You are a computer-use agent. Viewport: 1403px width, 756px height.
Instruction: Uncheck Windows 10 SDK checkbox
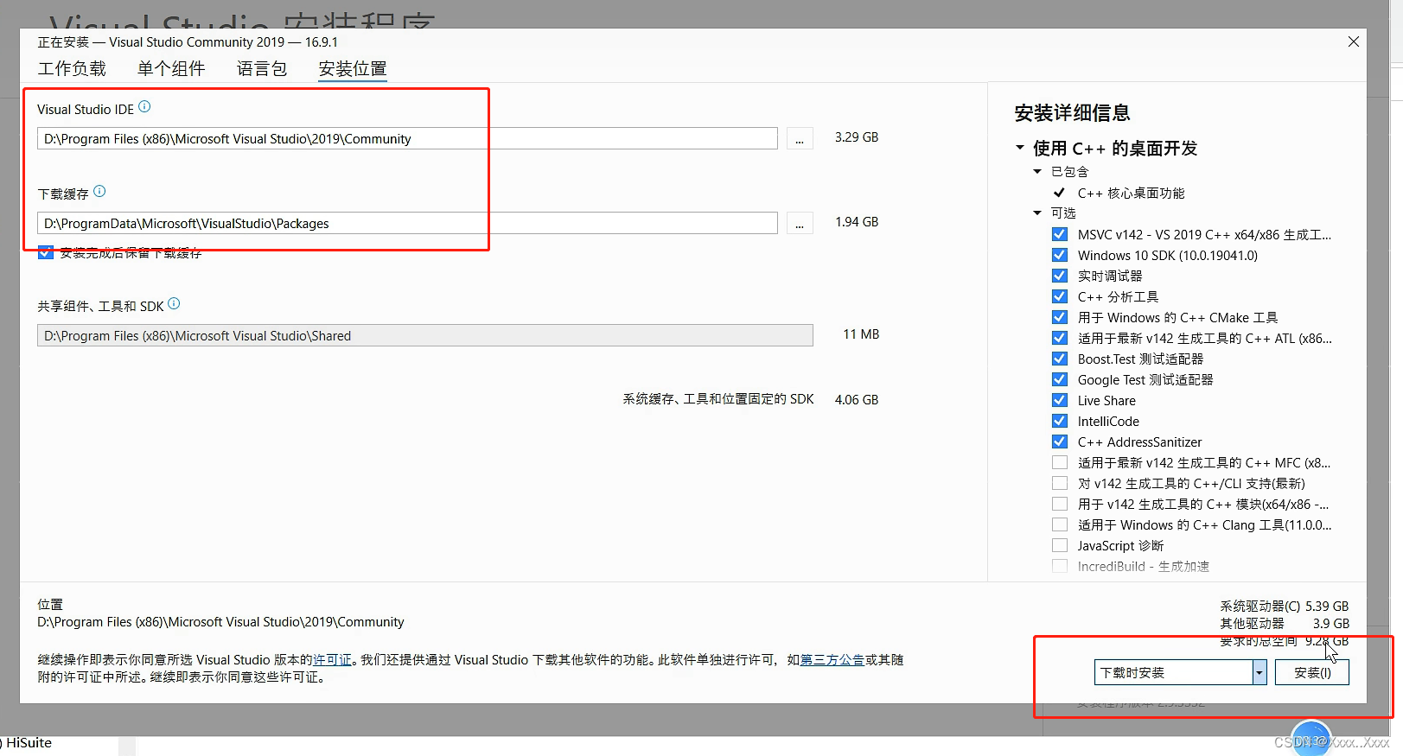pyautogui.click(x=1060, y=255)
